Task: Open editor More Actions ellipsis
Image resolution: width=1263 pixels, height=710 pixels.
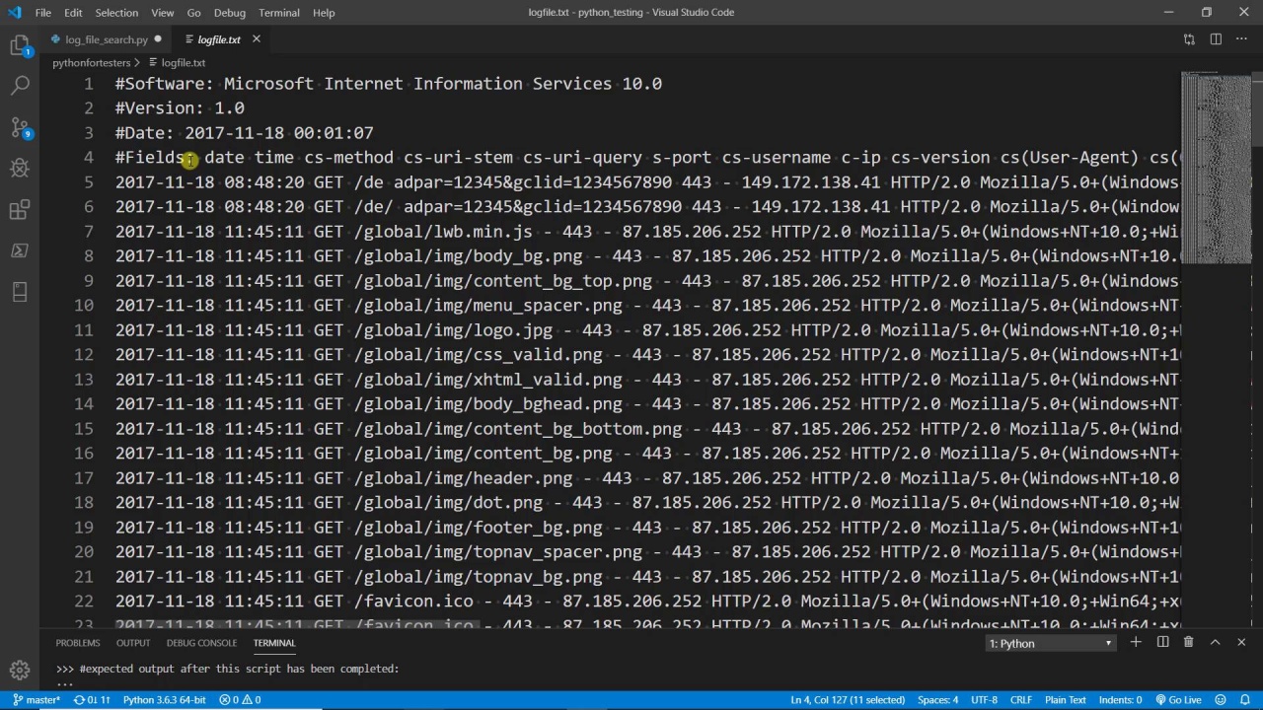Action: click(x=1242, y=39)
